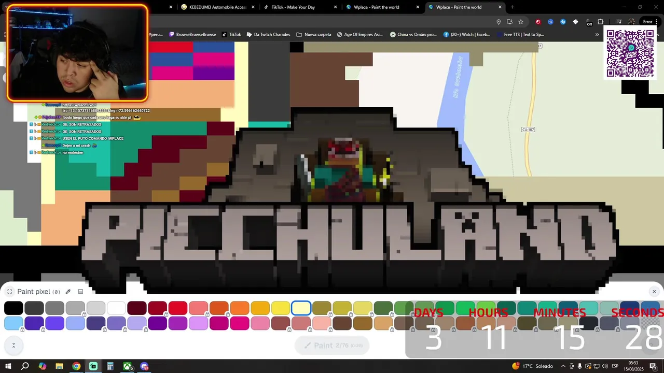Switch to KEBEDUMEI Automobile tab

pos(217,7)
